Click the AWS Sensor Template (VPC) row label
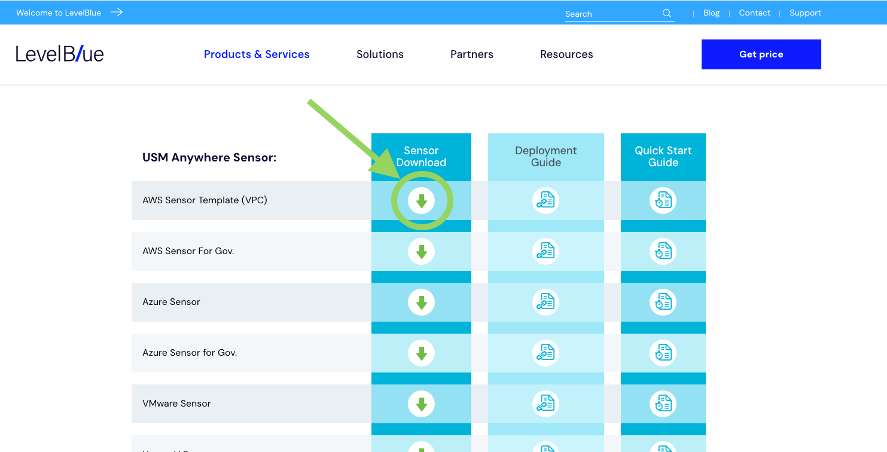This screenshot has width=887, height=452. pos(205,200)
